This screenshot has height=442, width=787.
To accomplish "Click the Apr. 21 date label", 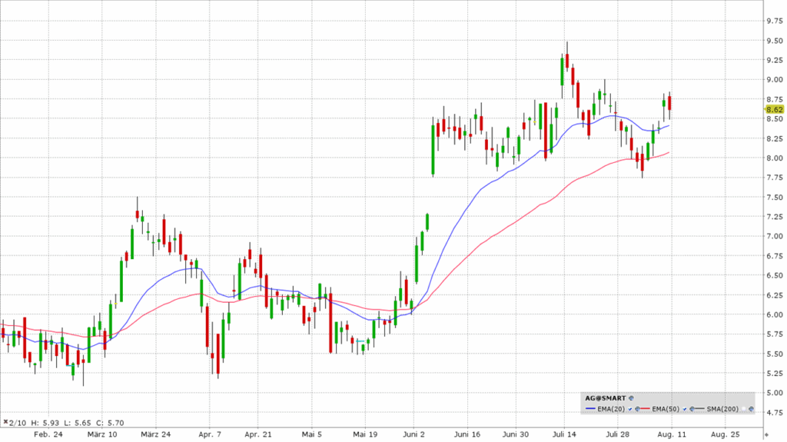I will [x=258, y=434].
